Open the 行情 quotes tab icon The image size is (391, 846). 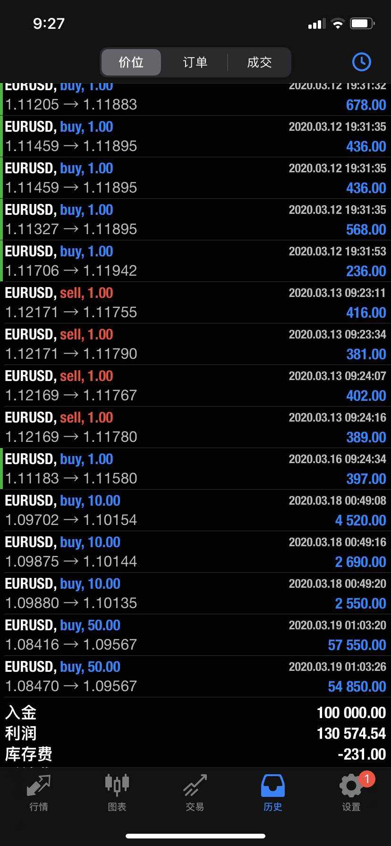[x=39, y=789]
